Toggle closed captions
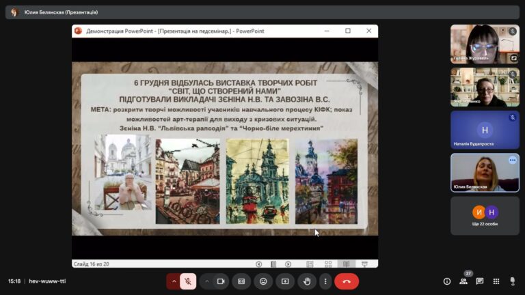The height and width of the screenshot is (295, 525). tap(241, 281)
